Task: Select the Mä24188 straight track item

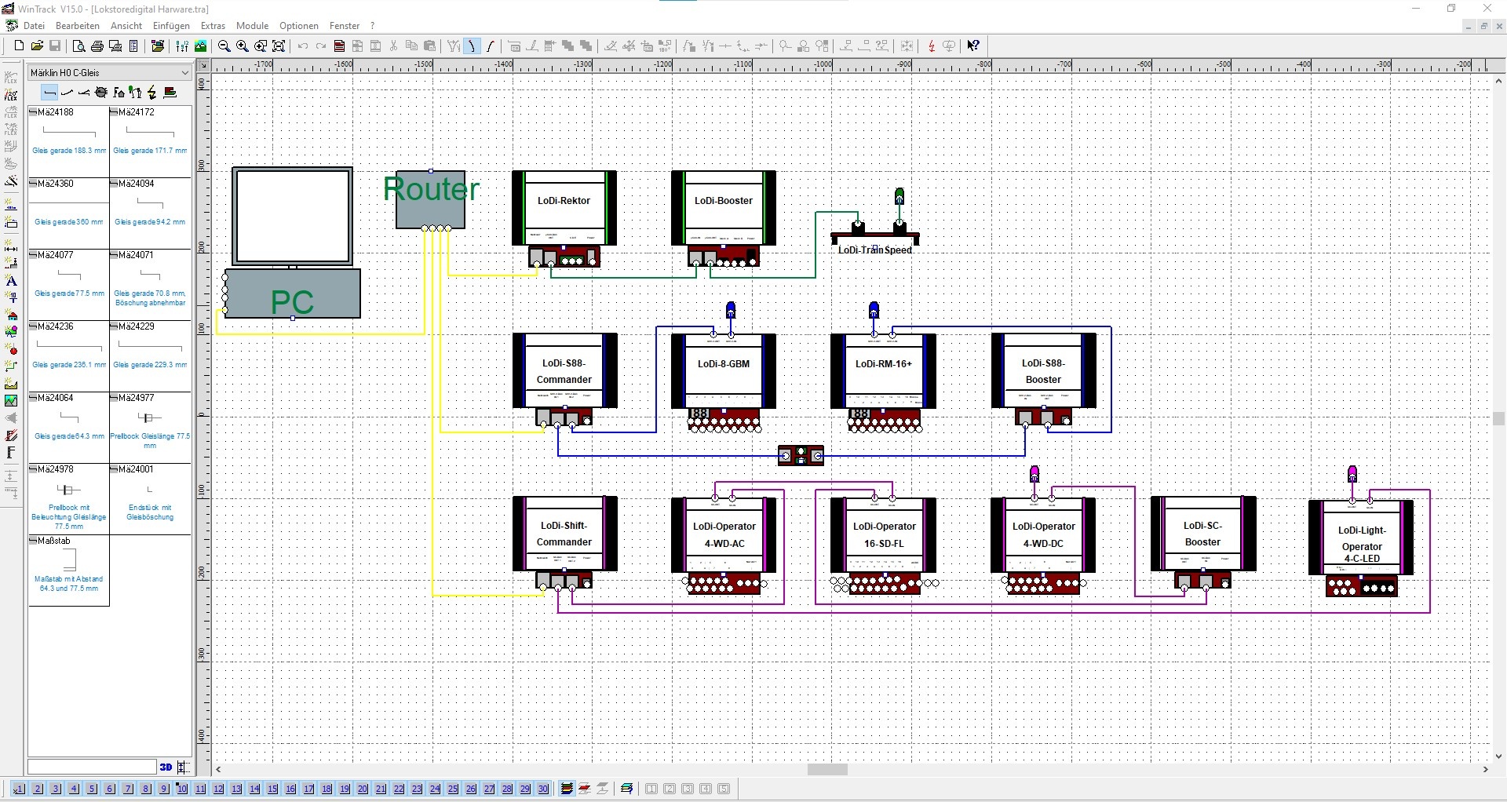Action: tap(69, 133)
